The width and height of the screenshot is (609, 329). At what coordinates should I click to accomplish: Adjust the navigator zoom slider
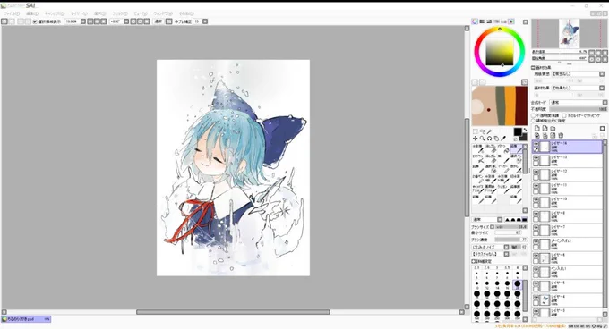tap(559, 52)
